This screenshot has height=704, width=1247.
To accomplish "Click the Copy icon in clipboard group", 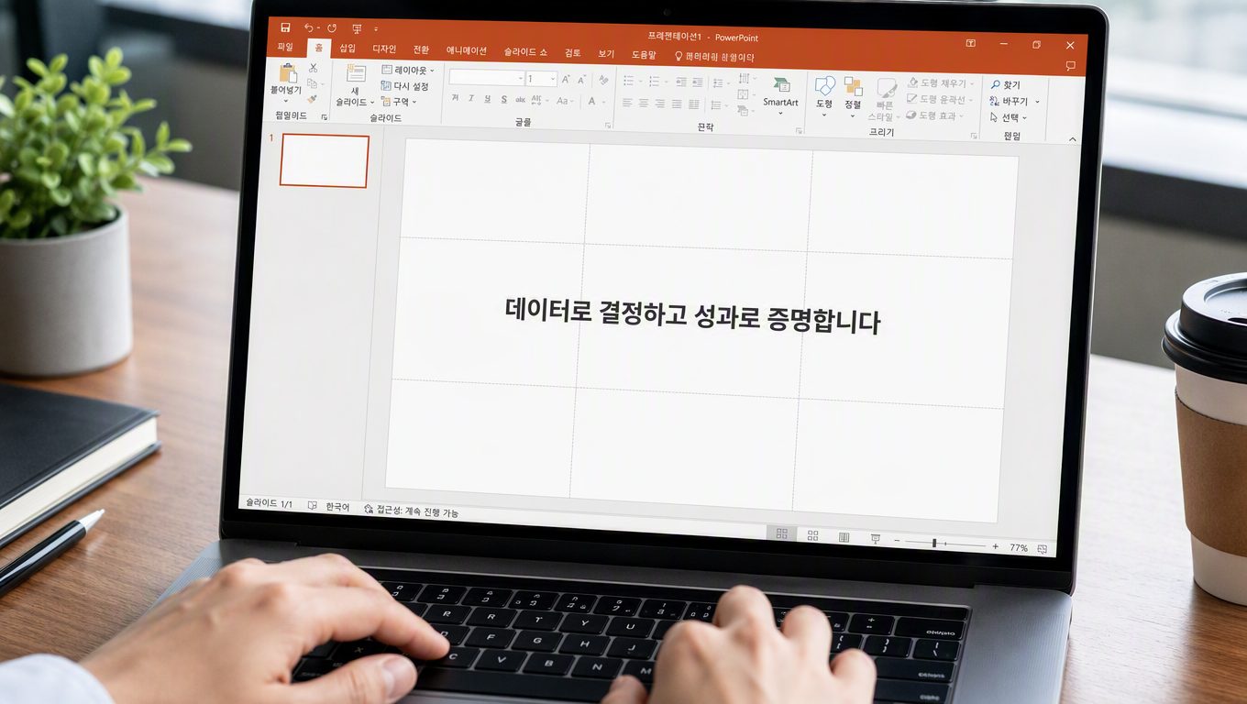I will click(312, 83).
